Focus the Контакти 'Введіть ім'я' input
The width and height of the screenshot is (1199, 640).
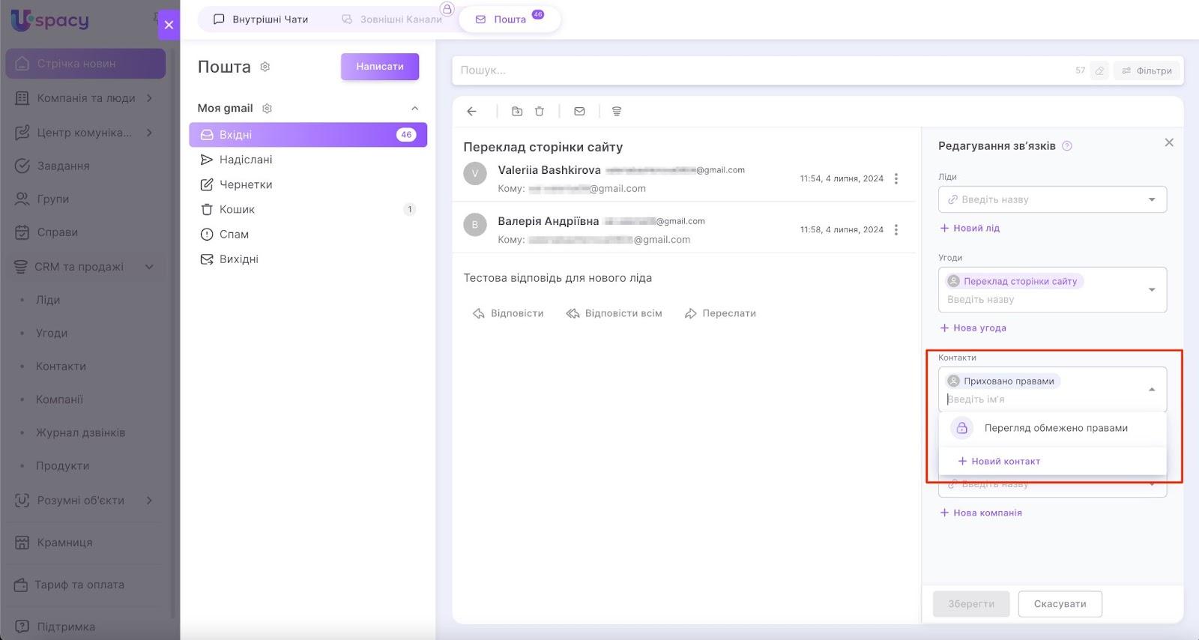point(1042,399)
